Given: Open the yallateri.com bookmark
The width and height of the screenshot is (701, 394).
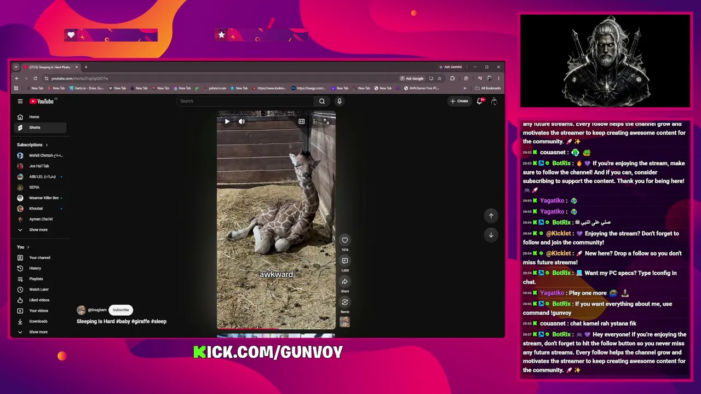Looking at the screenshot, I should point(215,88).
